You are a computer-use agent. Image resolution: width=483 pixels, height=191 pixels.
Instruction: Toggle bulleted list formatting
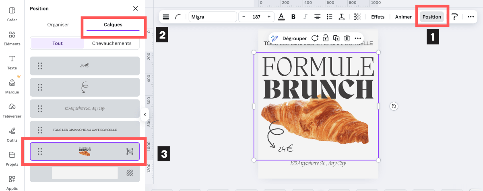pos(329,17)
